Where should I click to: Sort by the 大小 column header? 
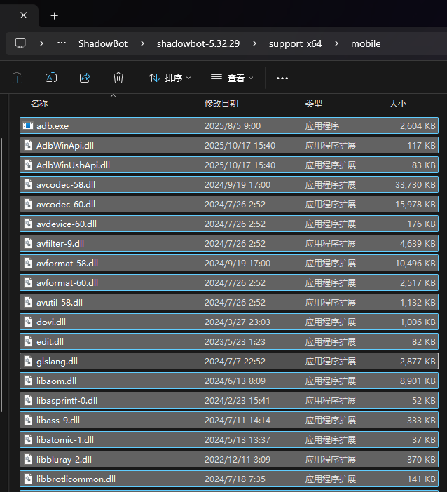click(x=413, y=103)
